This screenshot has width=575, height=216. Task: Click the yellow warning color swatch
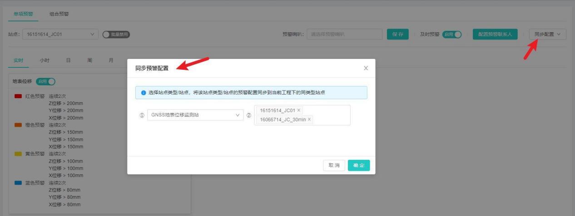18,154
